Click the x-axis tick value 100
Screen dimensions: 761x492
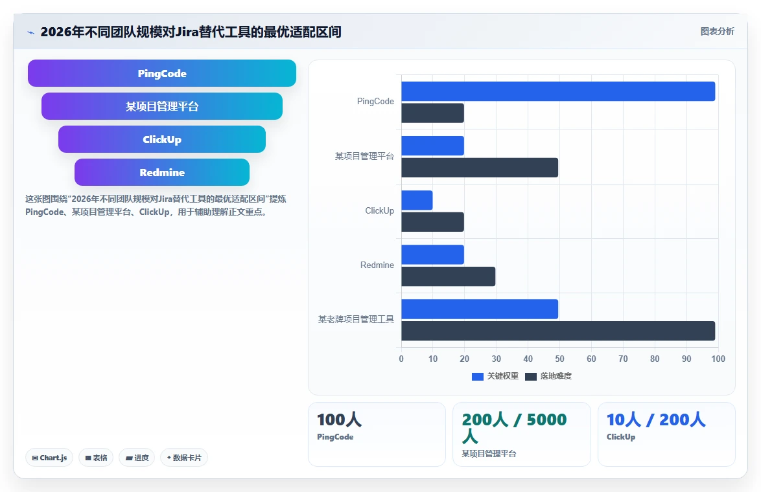click(718, 359)
